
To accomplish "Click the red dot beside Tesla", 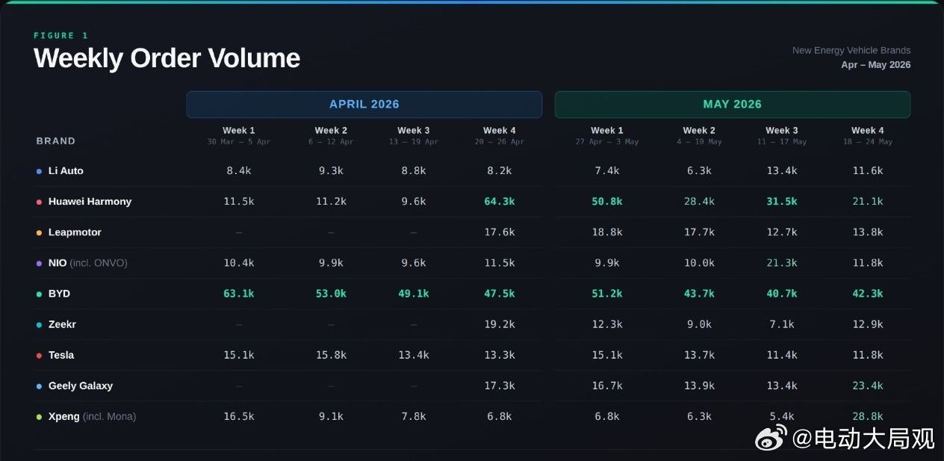I will [x=39, y=355].
